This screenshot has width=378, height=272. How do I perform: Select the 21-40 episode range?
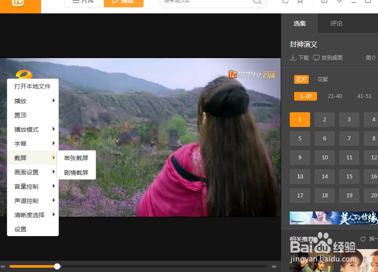pos(335,96)
